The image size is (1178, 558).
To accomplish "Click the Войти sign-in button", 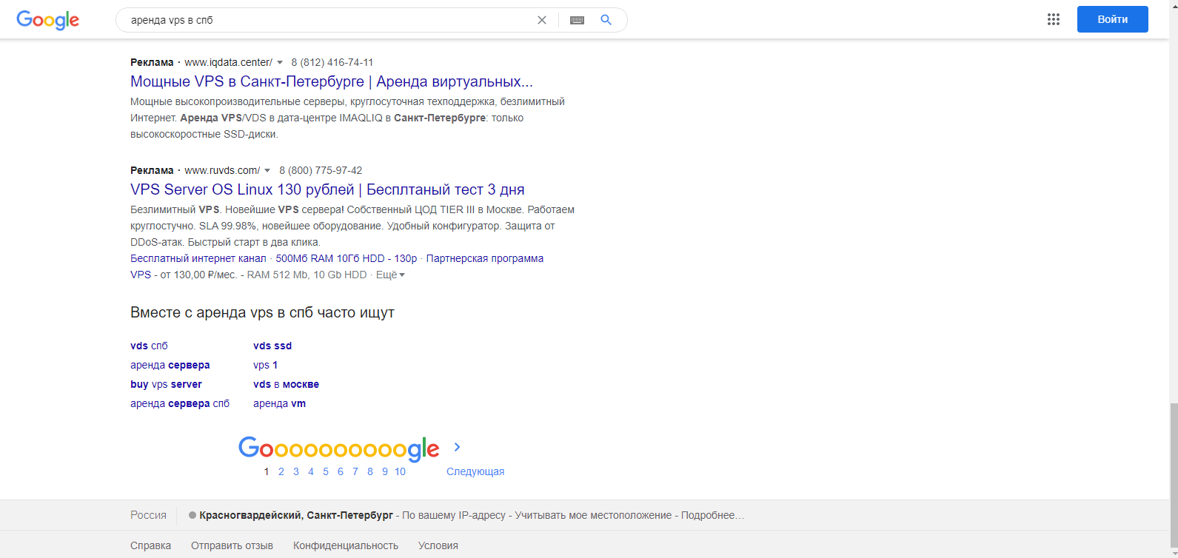I will (1113, 19).
